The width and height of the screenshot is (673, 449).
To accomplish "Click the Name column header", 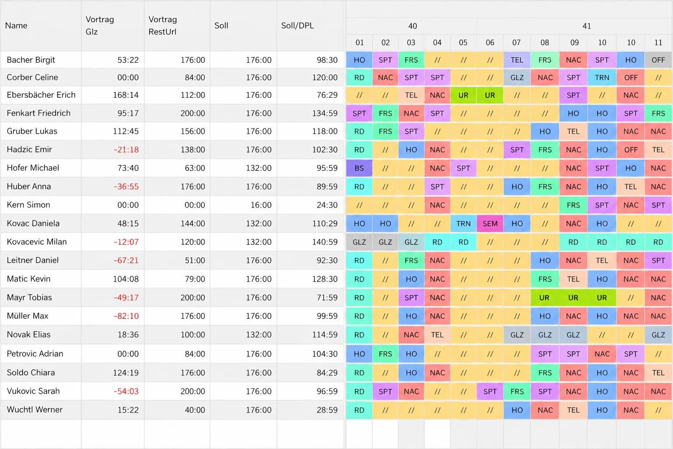I will pos(41,25).
